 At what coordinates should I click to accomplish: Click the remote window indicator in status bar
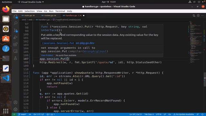click(x=14, y=114)
